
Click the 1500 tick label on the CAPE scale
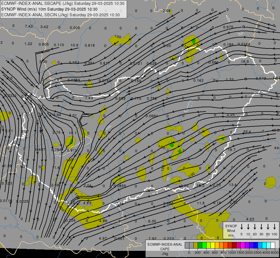[240, 253]
